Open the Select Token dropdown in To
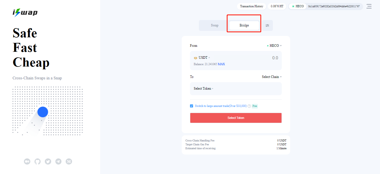Viewport: 380px width, 174px height. [204, 89]
